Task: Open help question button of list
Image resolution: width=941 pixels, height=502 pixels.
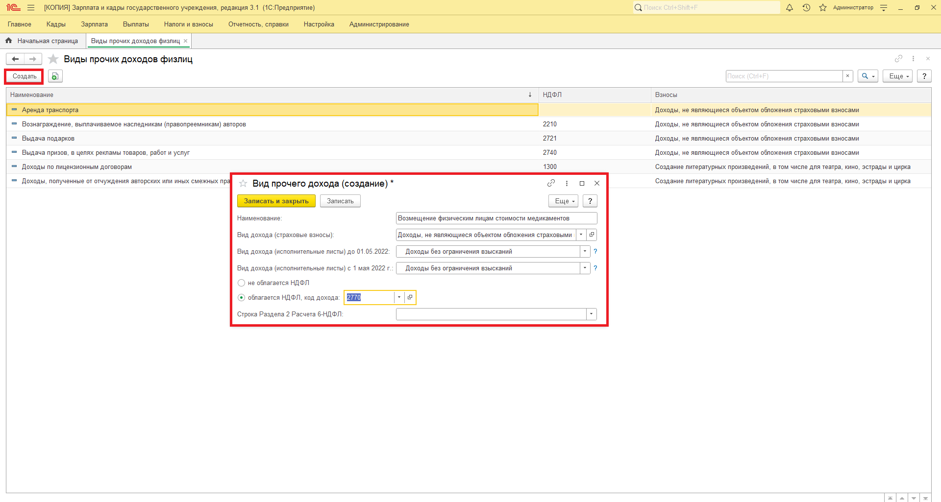Action: coord(924,76)
